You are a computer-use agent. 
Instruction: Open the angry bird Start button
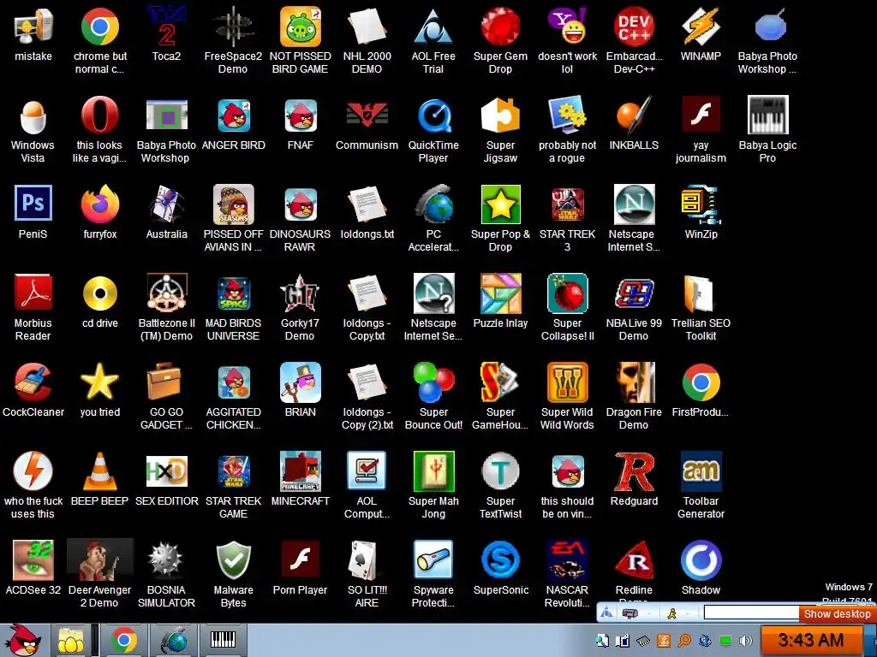pyautogui.click(x=23, y=640)
